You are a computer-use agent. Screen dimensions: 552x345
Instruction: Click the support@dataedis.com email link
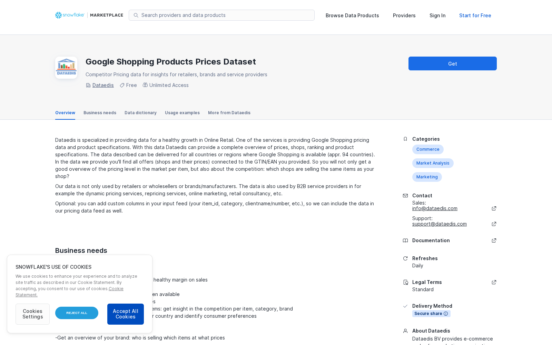(x=440, y=224)
